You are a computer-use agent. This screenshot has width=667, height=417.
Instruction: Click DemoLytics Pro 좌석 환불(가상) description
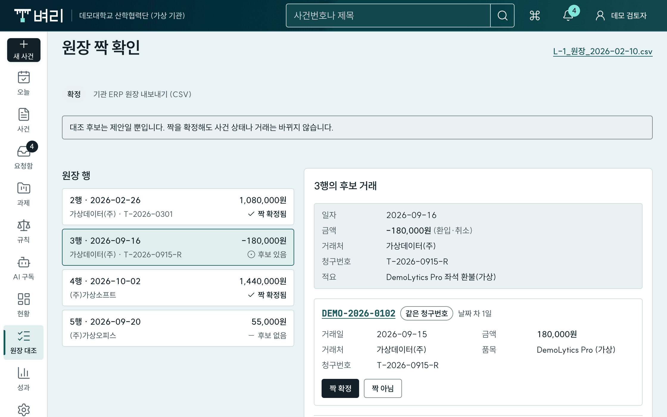441,277
